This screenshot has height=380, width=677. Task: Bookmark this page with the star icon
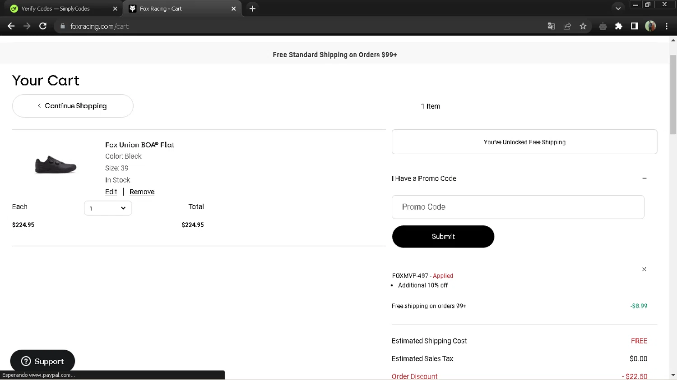(x=583, y=26)
